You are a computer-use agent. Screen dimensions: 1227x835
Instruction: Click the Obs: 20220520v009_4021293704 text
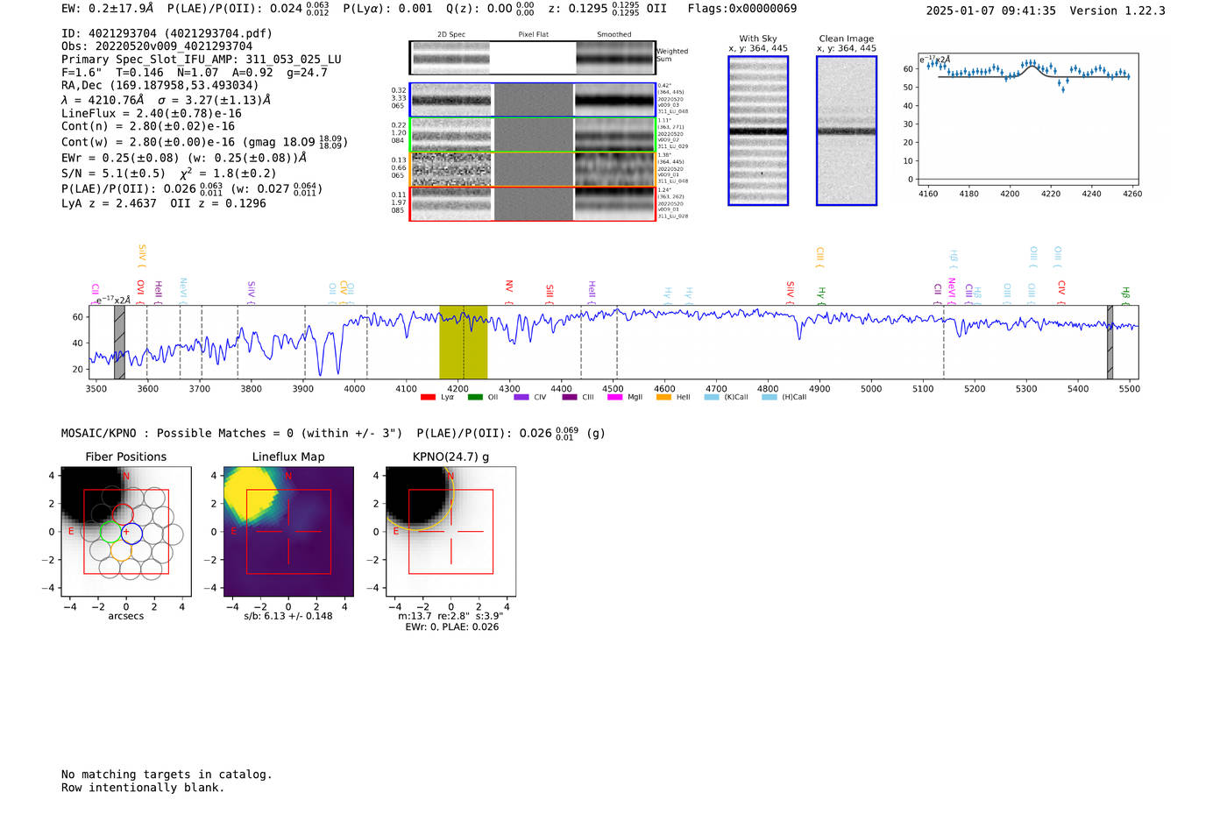click(x=157, y=46)
